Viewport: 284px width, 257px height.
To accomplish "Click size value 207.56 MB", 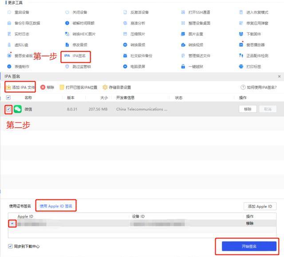I will pos(98,109).
